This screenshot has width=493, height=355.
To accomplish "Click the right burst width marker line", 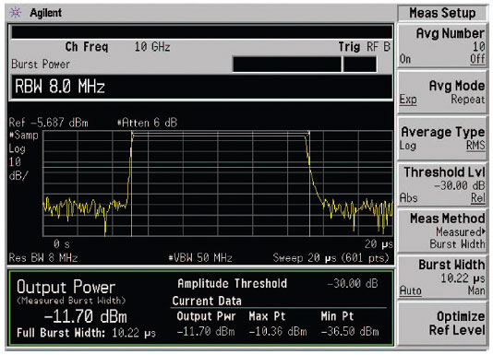I will tap(309, 183).
